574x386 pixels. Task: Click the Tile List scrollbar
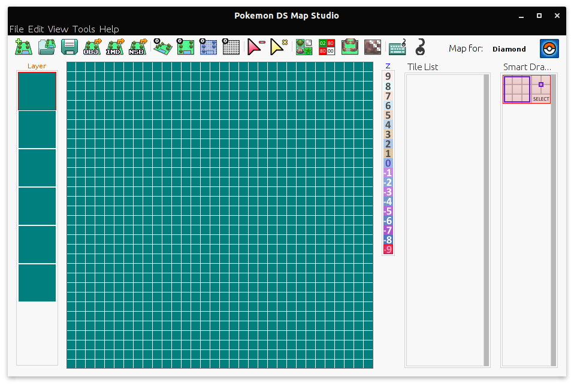[486, 220]
